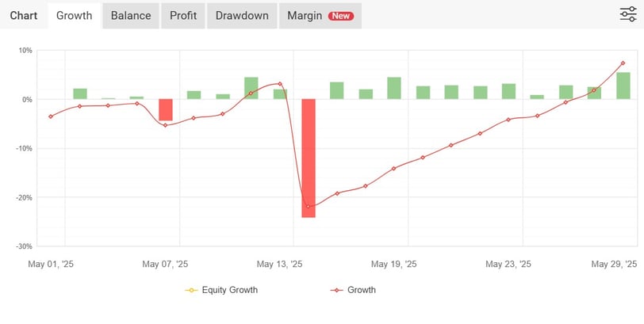
Task: Open the Profit tab
Action: tap(183, 16)
